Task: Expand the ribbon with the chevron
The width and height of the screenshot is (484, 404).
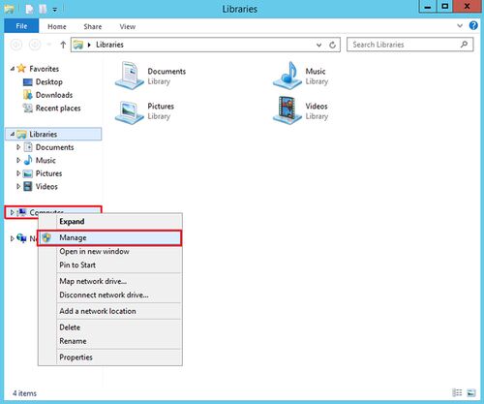Action: pyautogui.click(x=460, y=26)
